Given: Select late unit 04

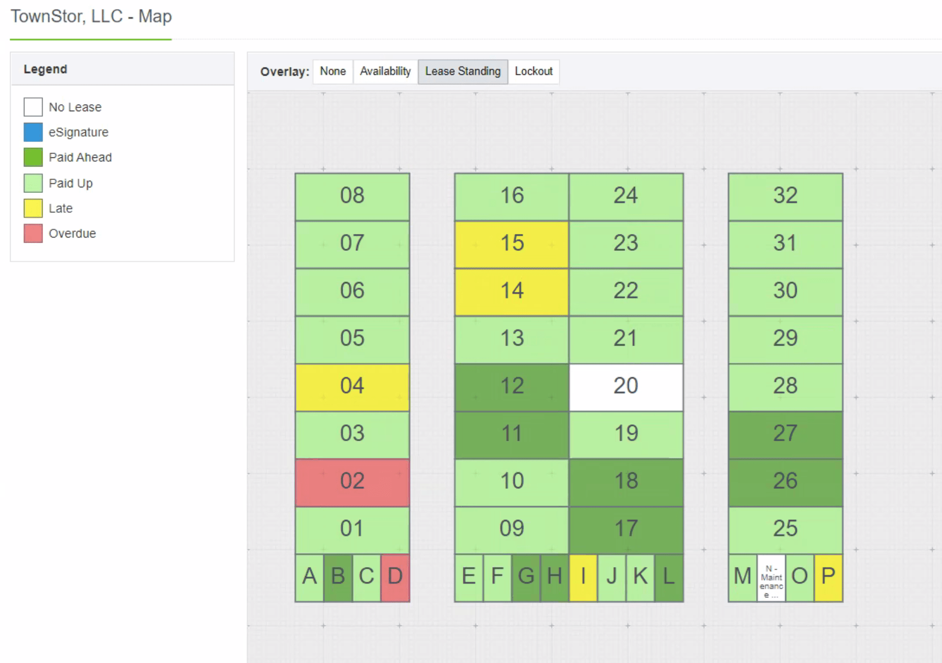Looking at the screenshot, I should coord(352,386).
